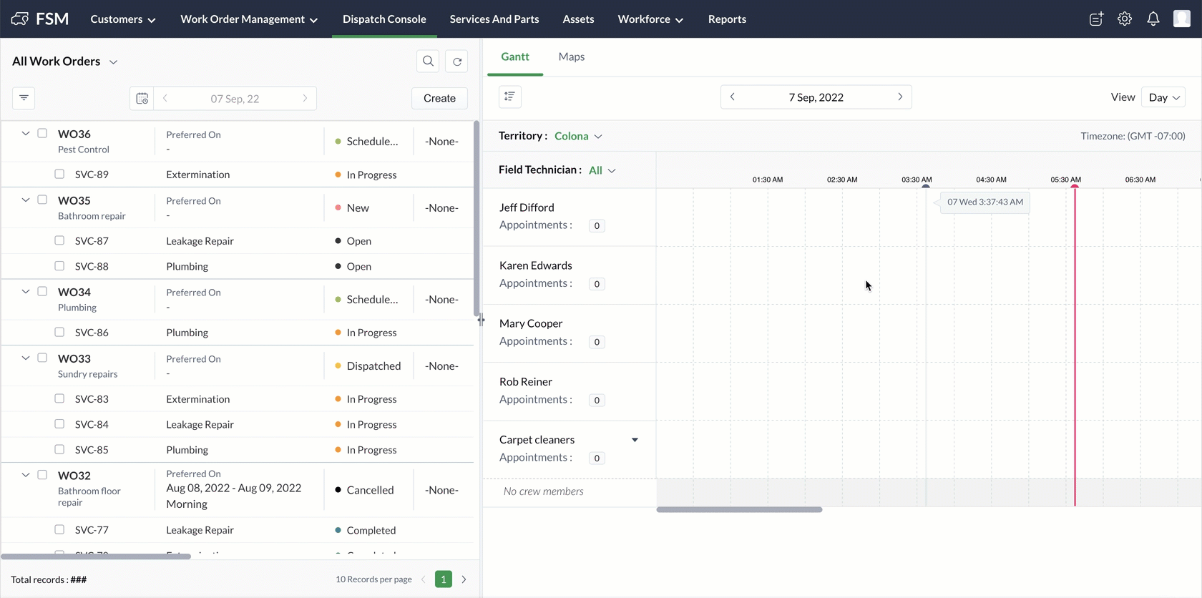Go to next day in Gantt date navigator
The width and height of the screenshot is (1202, 598).
(x=900, y=97)
